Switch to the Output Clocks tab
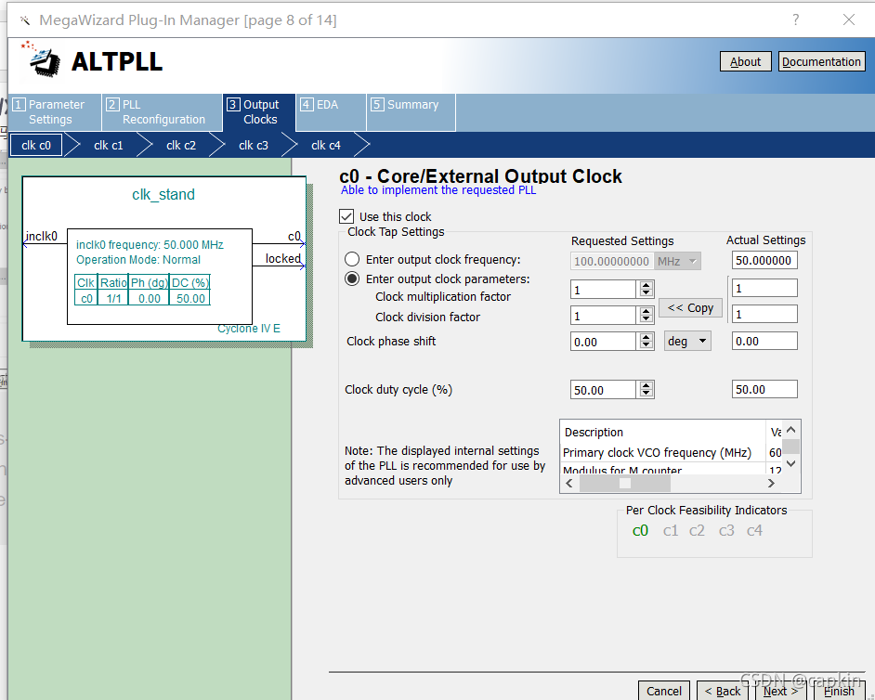875x700 pixels. 259,112
